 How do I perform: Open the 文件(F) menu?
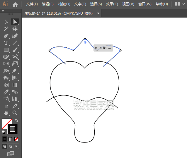pyautogui.click(x=32, y=4)
